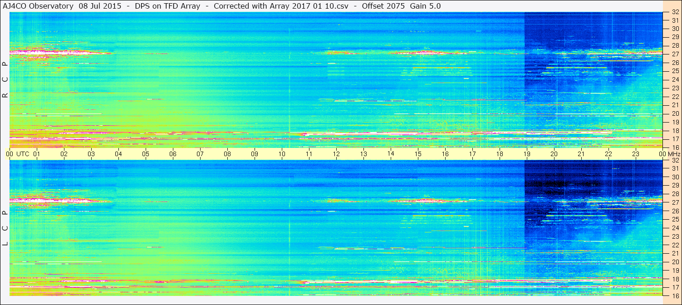Click the LCP polarization axis label

click(5, 228)
